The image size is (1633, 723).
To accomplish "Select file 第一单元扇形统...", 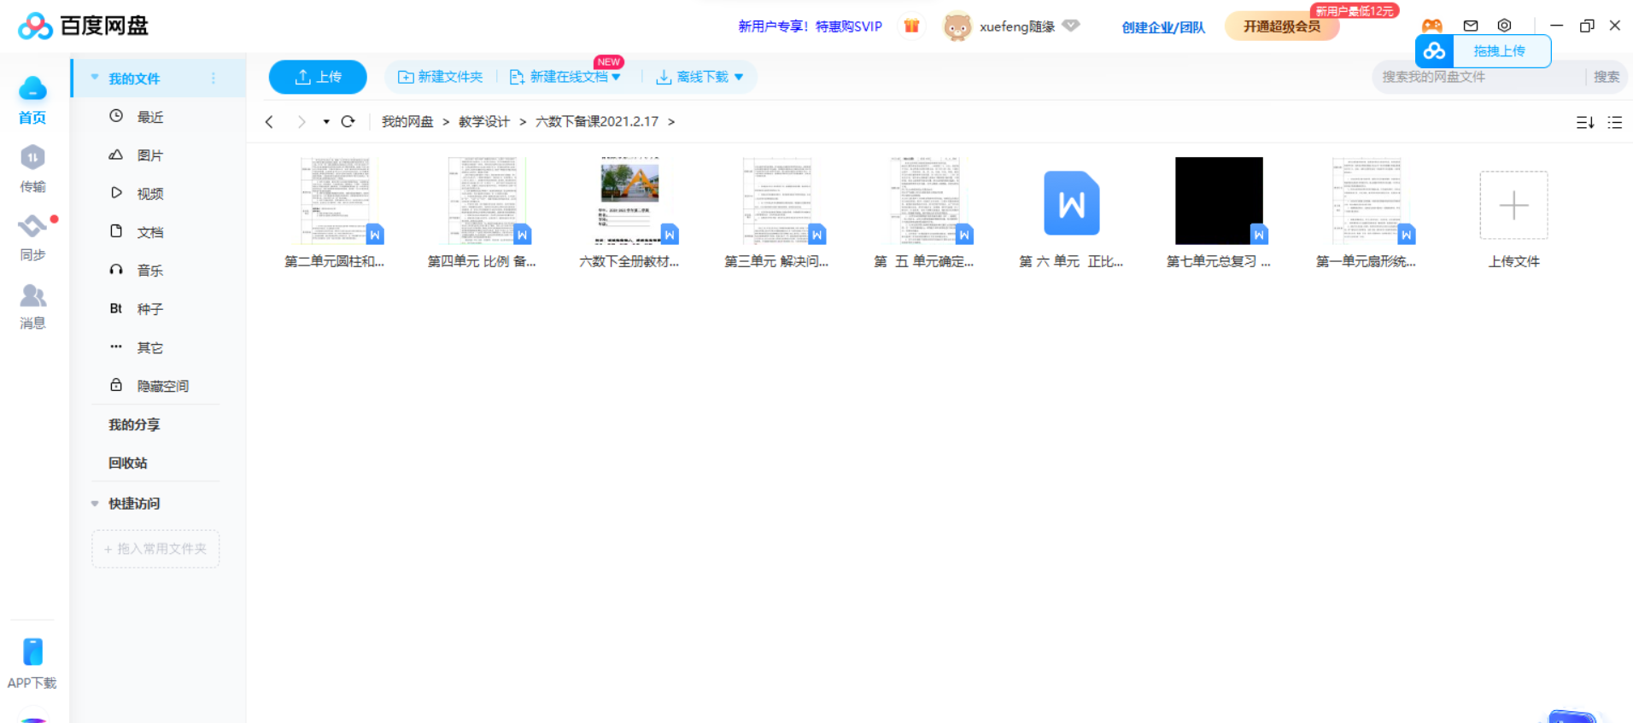I will pyautogui.click(x=1366, y=213).
